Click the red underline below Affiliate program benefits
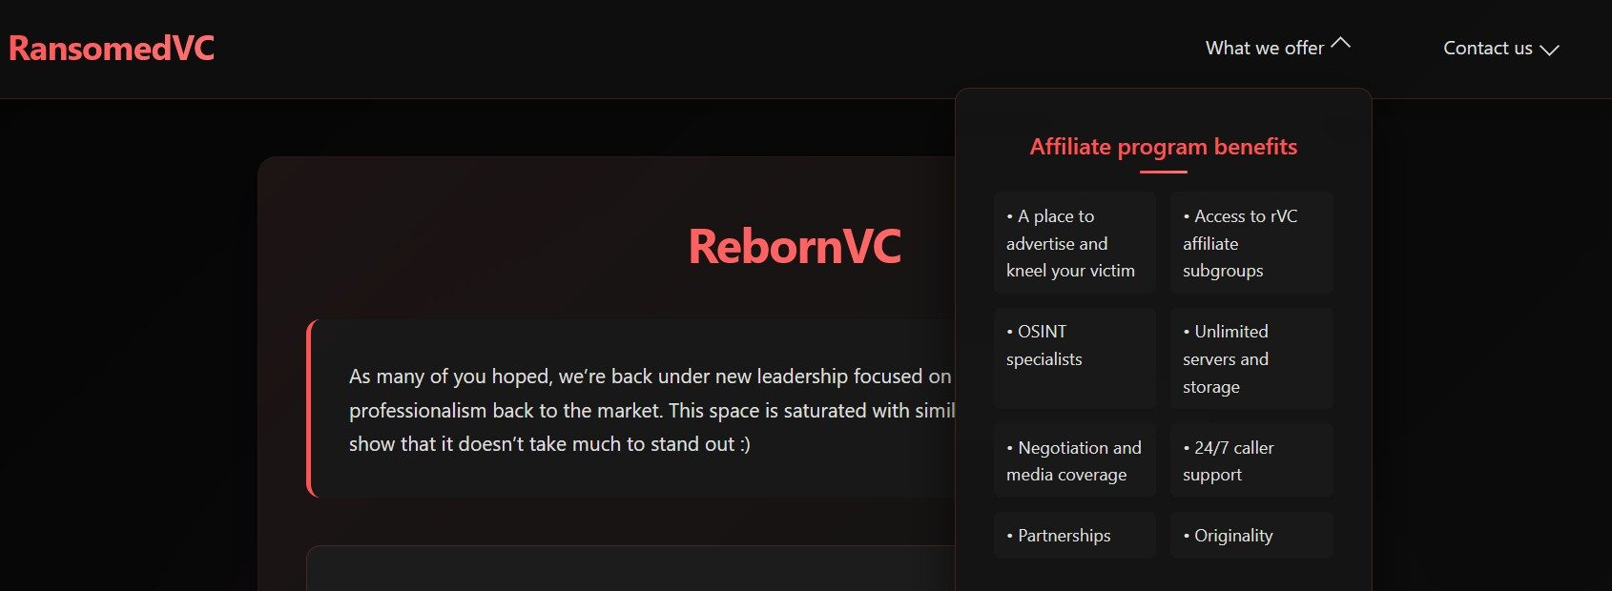The width and height of the screenshot is (1612, 591). (1163, 172)
